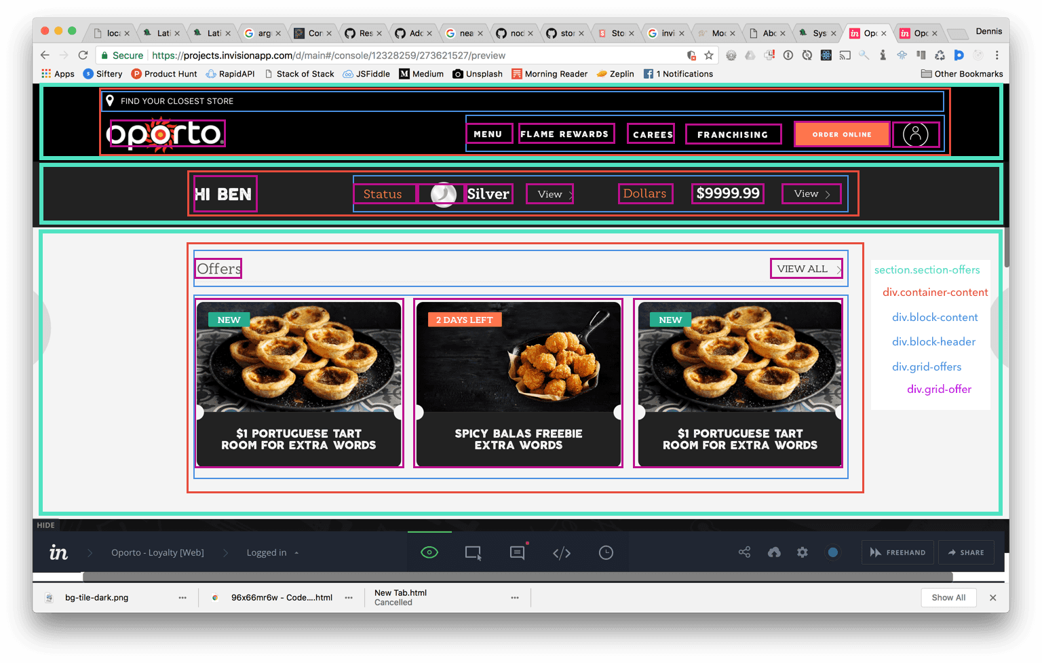Click the magnifier extension icon
The height and width of the screenshot is (663, 1042).
[864, 55]
